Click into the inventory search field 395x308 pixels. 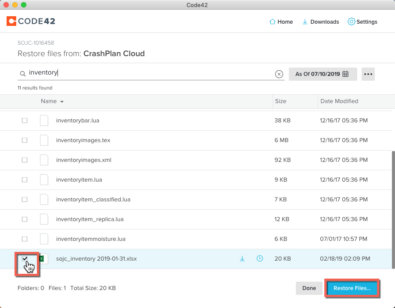(x=151, y=73)
